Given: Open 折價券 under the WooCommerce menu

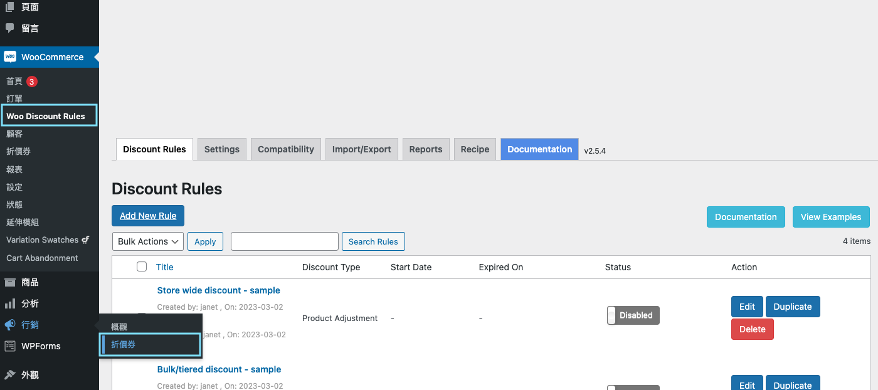Looking at the screenshot, I should [x=19, y=151].
